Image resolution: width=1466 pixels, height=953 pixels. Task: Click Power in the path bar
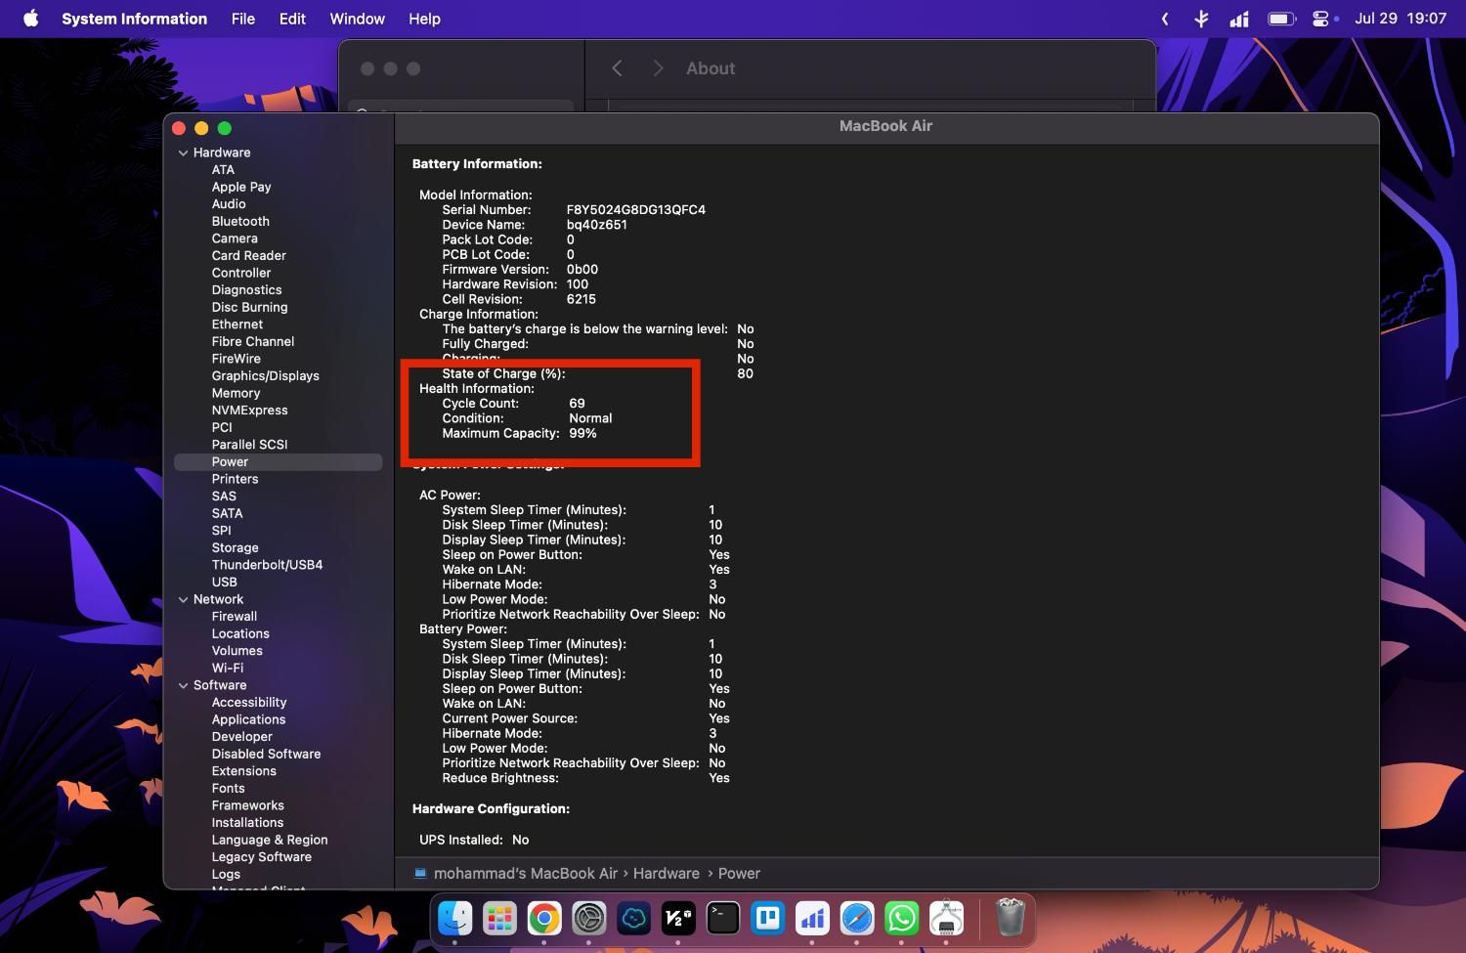(x=739, y=873)
